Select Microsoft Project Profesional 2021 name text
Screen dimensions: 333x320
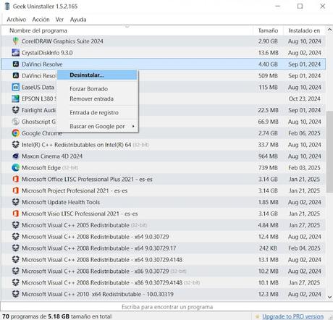click(75, 190)
